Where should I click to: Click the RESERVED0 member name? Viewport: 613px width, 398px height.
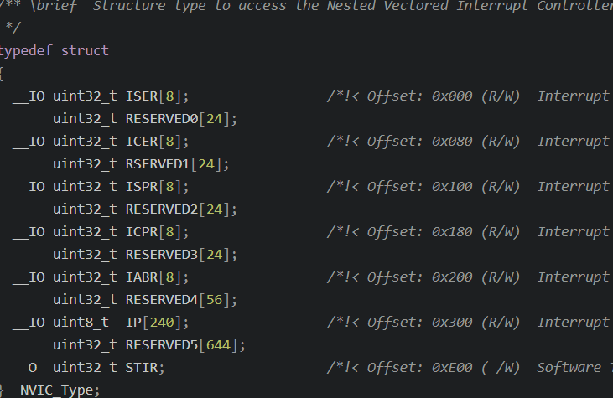coord(162,119)
